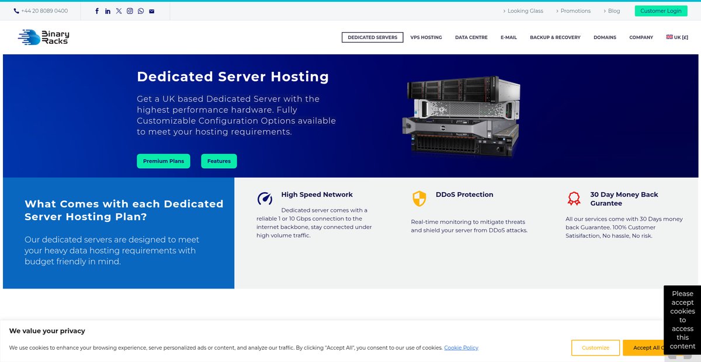Open the Dedicated Servers menu
This screenshot has height=362, width=701.
pos(372,37)
